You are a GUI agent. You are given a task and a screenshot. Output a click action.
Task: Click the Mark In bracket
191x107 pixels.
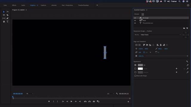53,101
